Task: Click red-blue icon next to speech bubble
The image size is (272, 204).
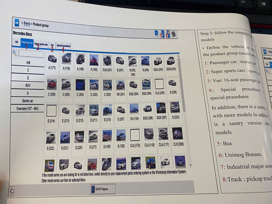Action: tap(162, 34)
